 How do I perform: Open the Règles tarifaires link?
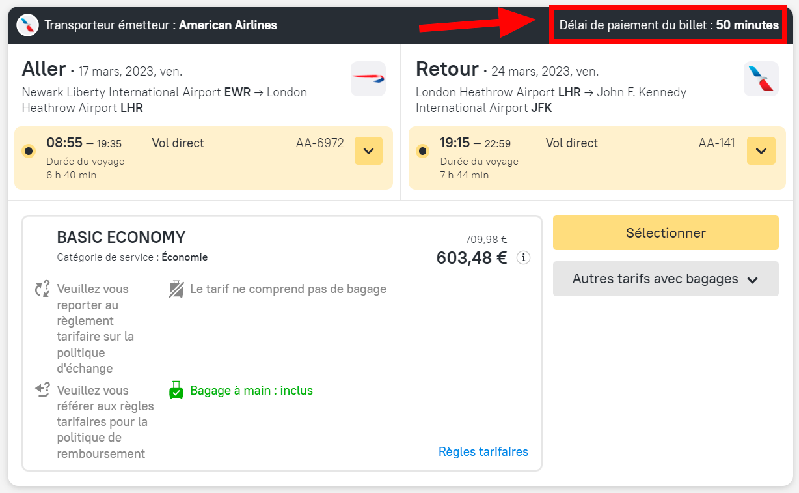483,451
